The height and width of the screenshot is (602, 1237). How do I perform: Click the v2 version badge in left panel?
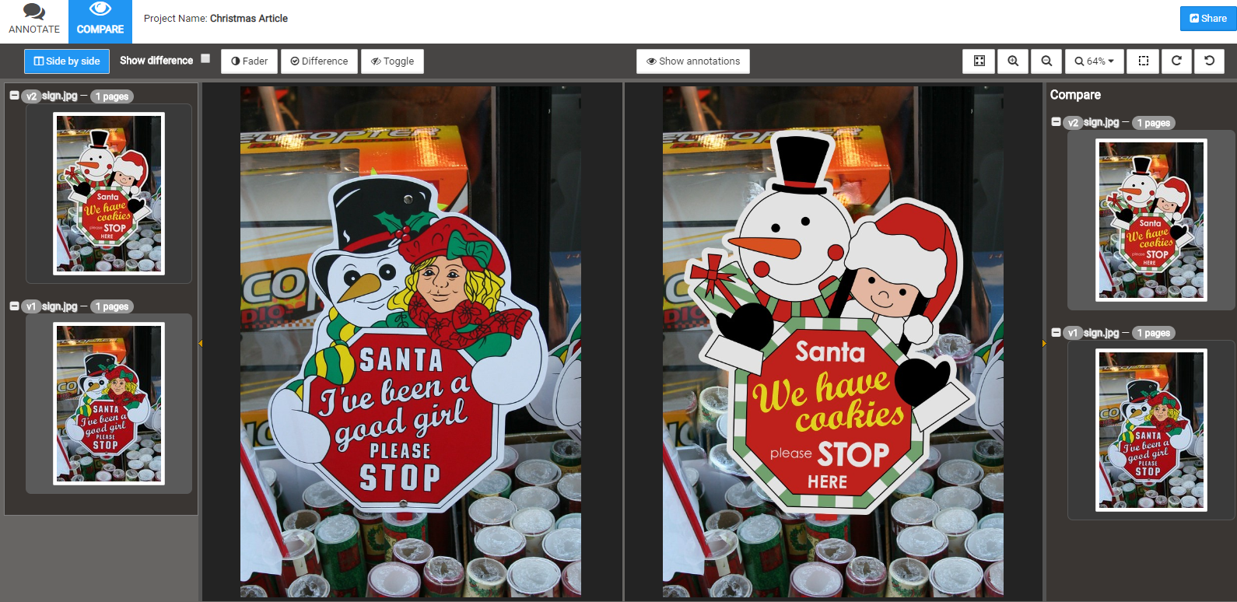31,96
